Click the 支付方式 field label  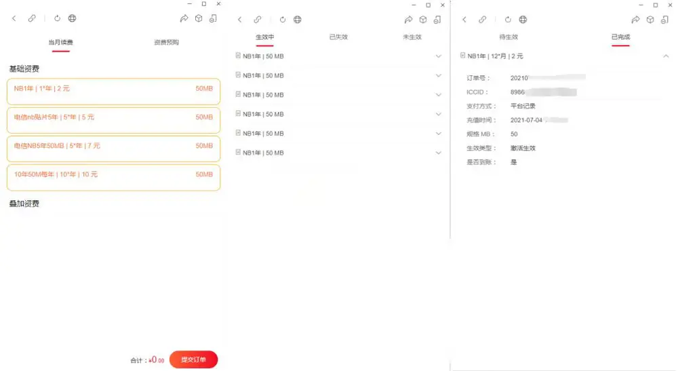point(481,106)
